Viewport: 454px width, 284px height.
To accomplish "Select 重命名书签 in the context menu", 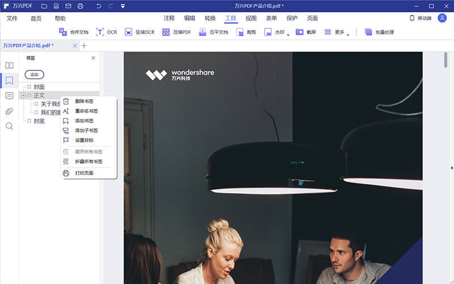I will click(x=86, y=111).
